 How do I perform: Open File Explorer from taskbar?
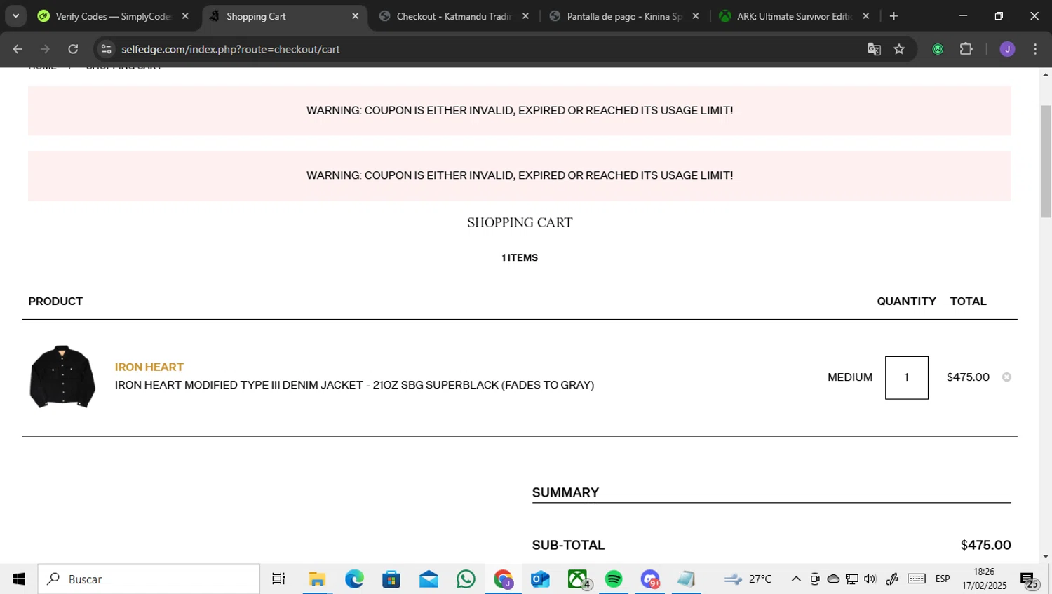click(317, 579)
